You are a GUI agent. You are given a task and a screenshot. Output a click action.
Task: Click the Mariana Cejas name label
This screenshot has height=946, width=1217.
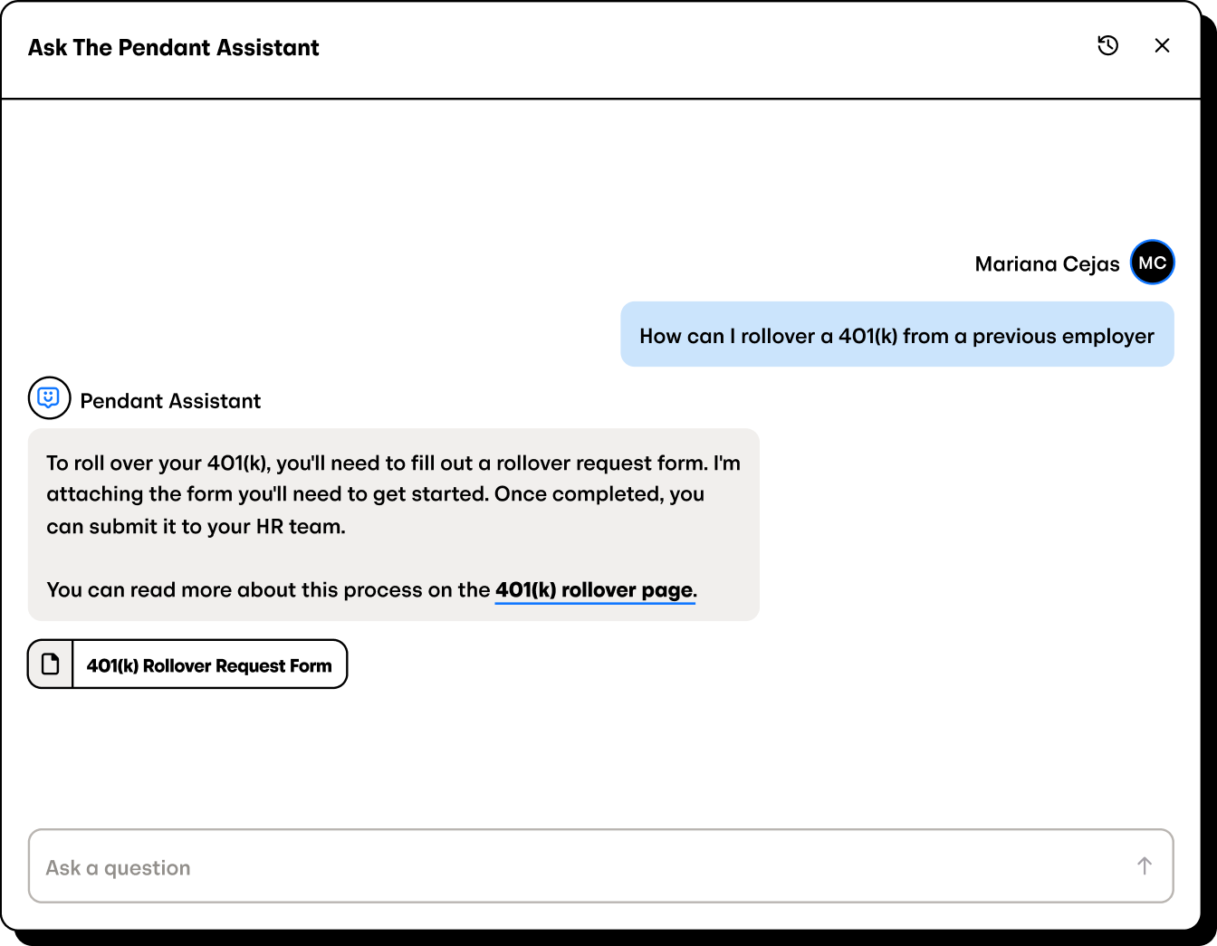pyautogui.click(x=1047, y=264)
